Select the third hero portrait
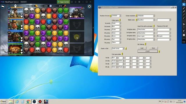The image size is (186, 104). pyautogui.click(x=15, y=37)
